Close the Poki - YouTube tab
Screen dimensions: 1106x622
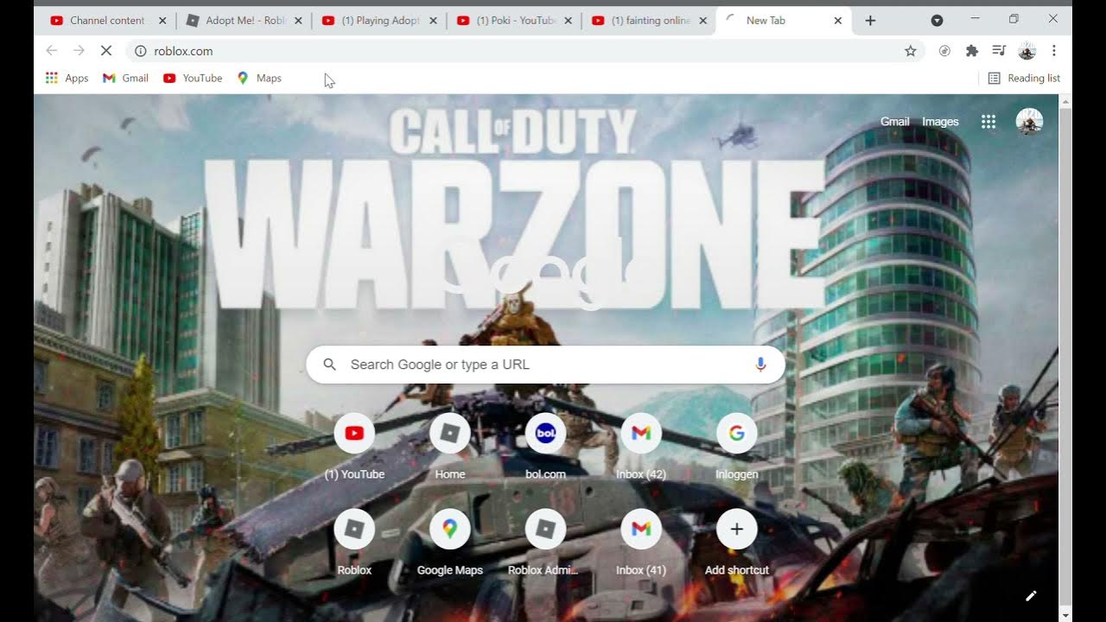click(x=569, y=21)
